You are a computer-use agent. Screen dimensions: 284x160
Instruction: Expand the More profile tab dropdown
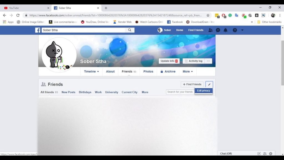[188, 71]
